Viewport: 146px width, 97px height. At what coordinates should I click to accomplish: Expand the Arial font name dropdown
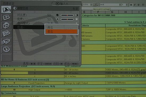(x=120, y=5)
